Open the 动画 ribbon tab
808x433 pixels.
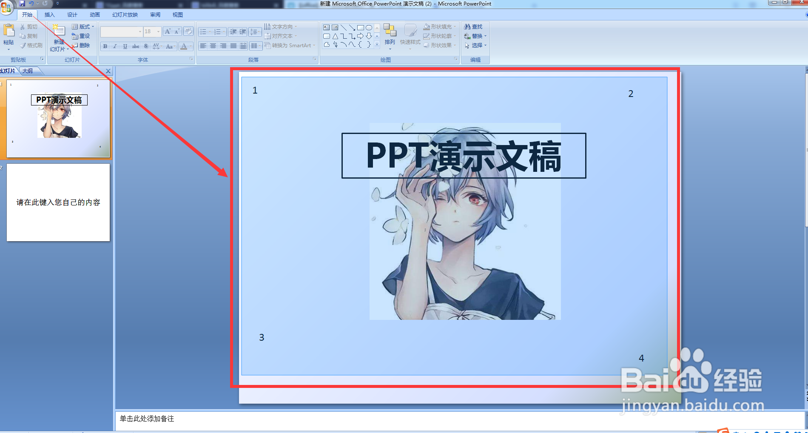(x=95, y=14)
